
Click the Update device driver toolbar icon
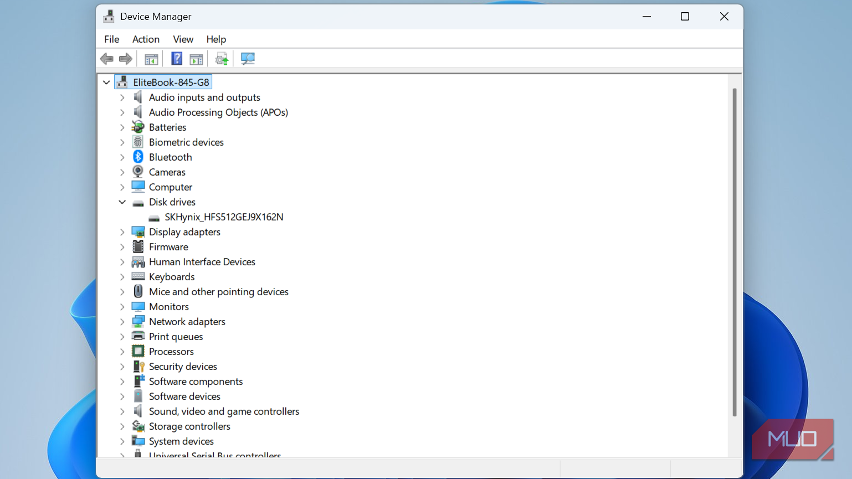pos(222,59)
